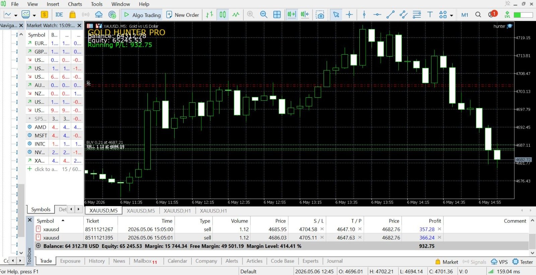536x275 pixels.
Task: Switch chart to candlestick display
Action: tap(223, 15)
